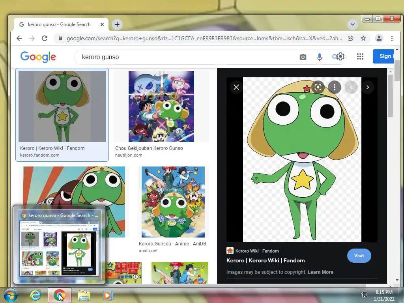404x303 pixels.
Task: Open a new tab with plus button
Action: [x=117, y=24]
